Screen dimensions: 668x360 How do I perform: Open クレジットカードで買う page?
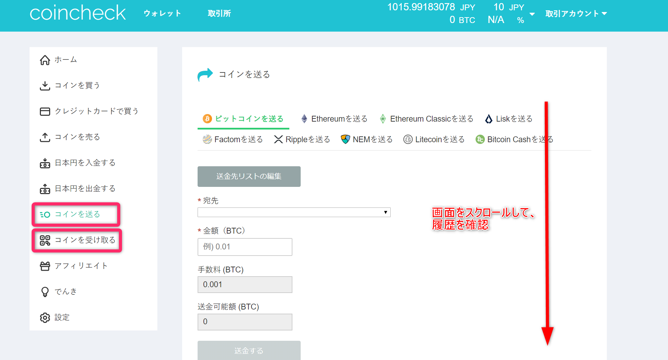click(x=96, y=111)
